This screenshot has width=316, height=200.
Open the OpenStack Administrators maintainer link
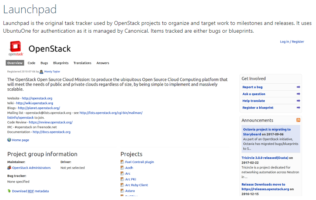[x=31, y=168]
